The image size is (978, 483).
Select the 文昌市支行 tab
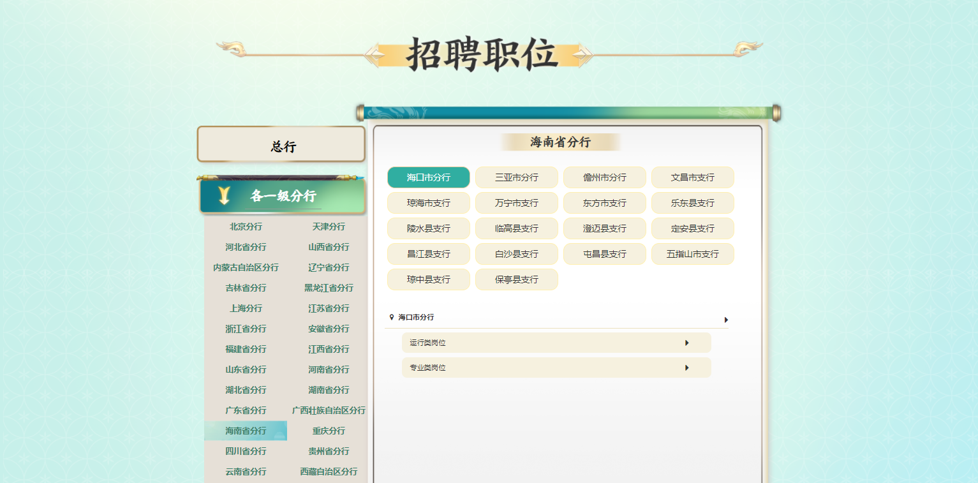click(693, 177)
